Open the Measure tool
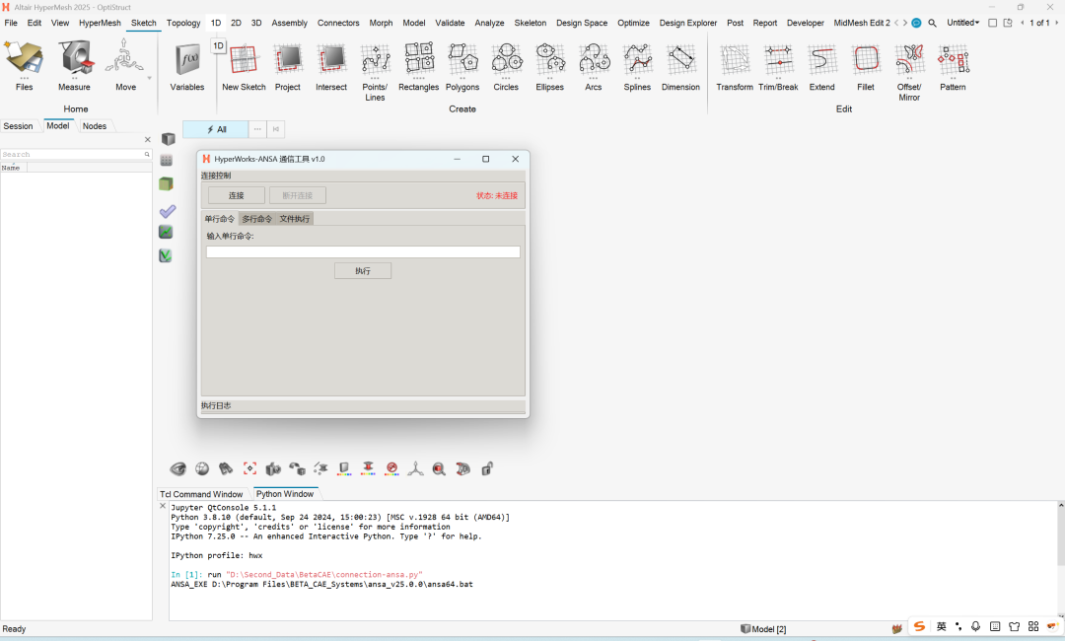This screenshot has height=641, width=1065. click(x=74, y=61)
